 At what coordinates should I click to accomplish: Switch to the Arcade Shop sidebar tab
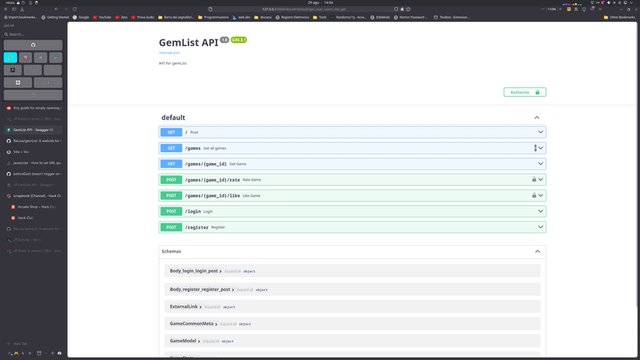[36, 207]
